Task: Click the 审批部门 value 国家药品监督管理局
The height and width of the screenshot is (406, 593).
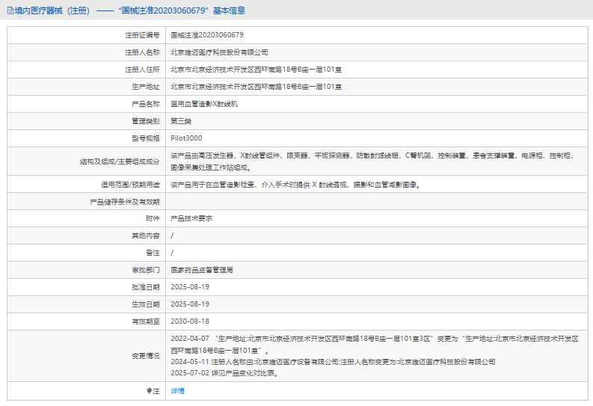Action: point(202,270)
